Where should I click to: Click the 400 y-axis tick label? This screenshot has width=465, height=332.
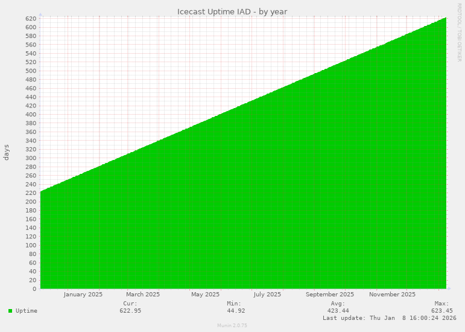pos(31,115)
